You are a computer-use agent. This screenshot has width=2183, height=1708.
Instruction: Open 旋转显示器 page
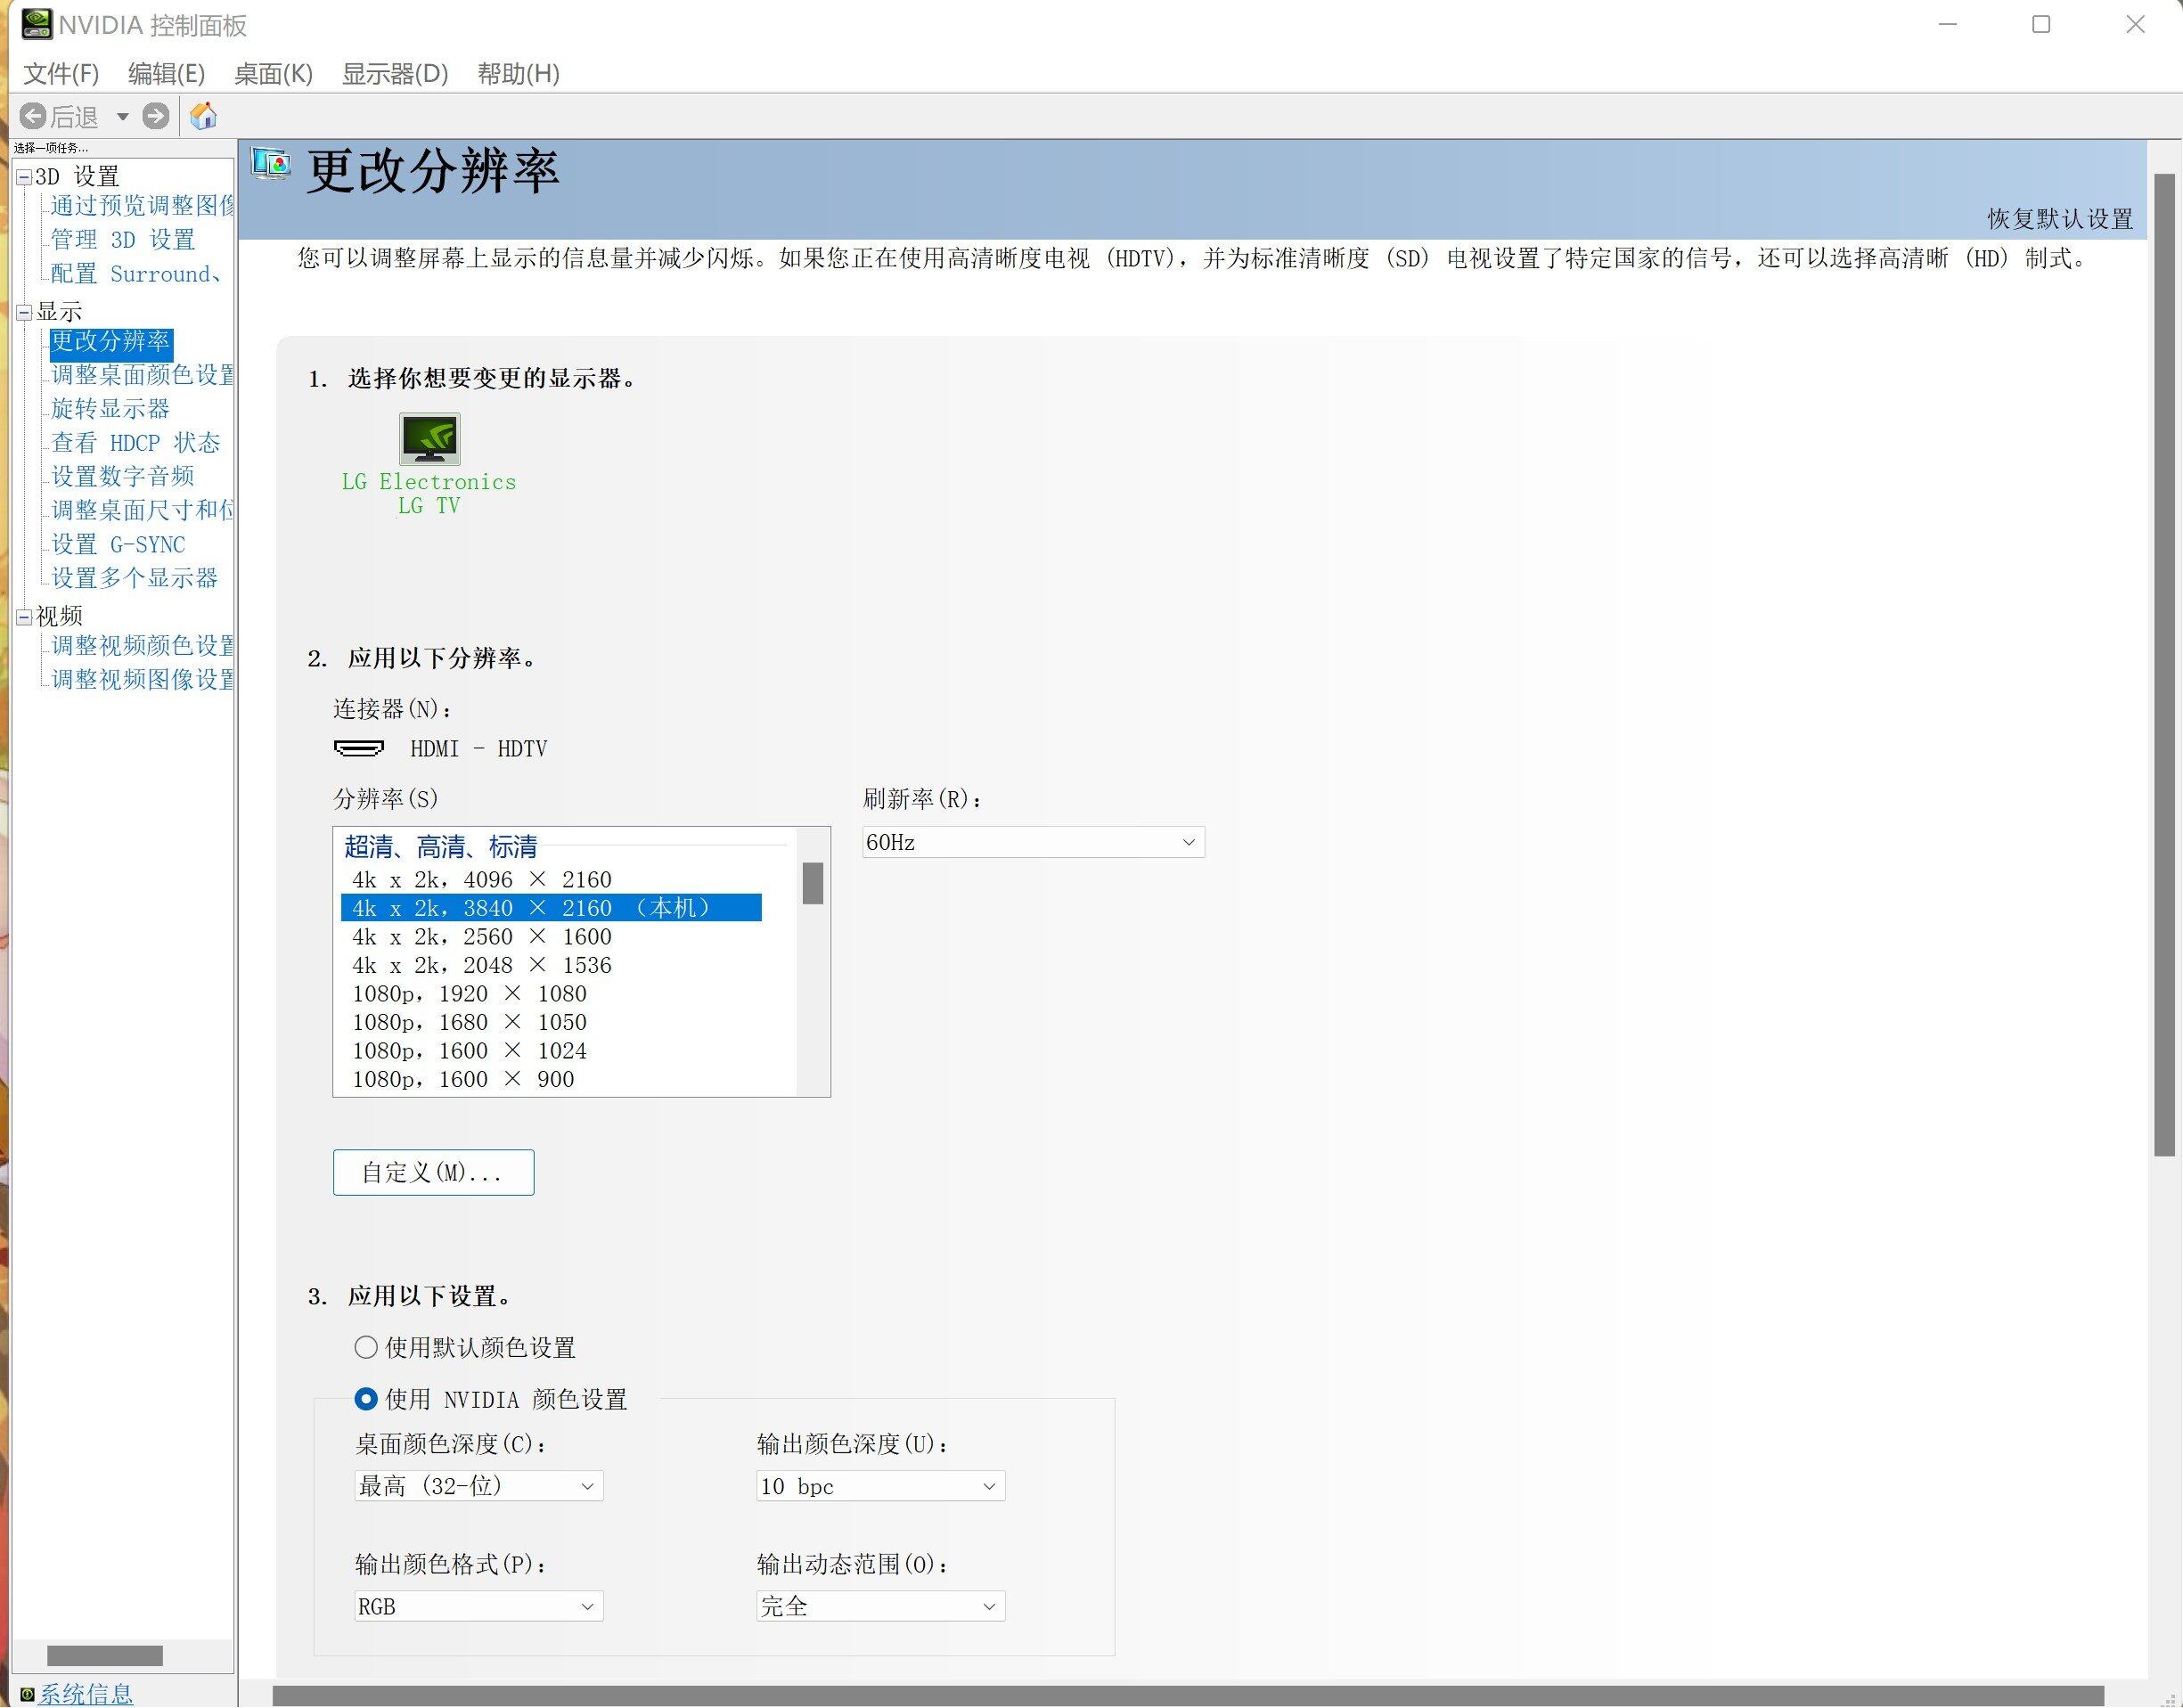point(111,409)
